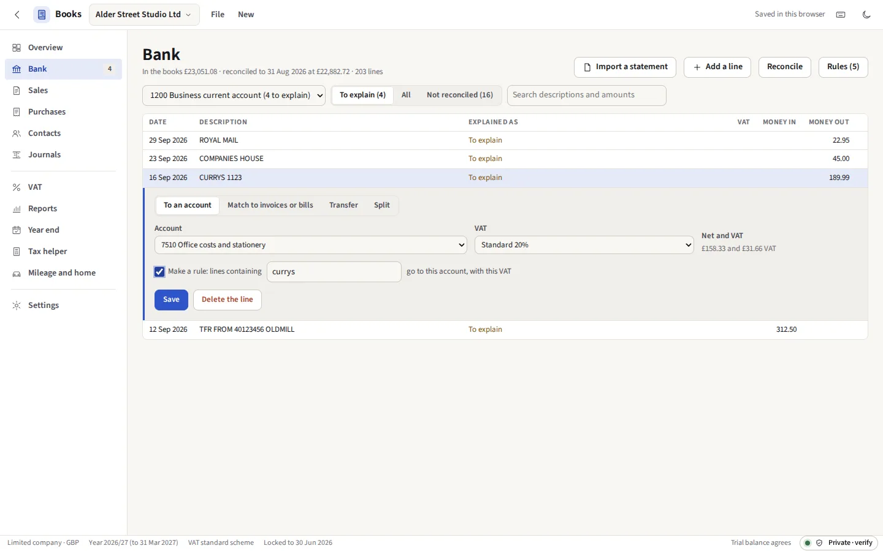Click the Books logo icon
This screenshot has height=551, width=883.
point(42,15)
